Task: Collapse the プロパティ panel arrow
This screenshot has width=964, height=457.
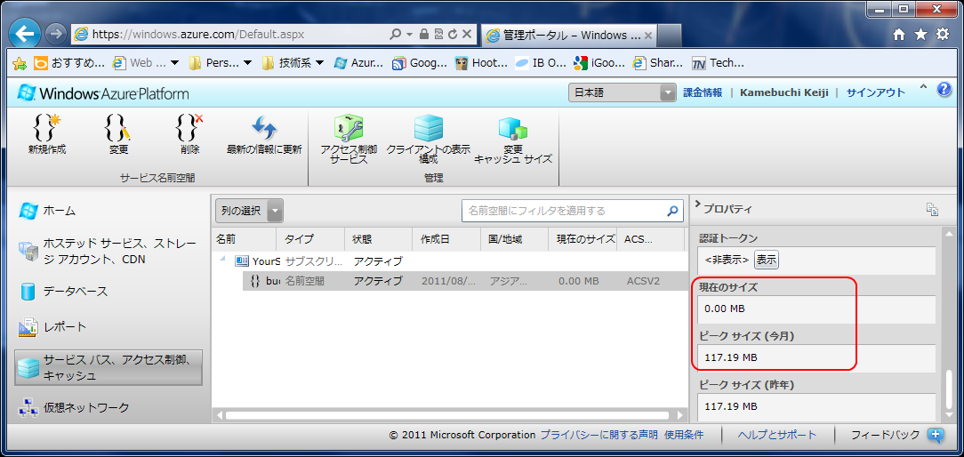Action: pos(698,204)
